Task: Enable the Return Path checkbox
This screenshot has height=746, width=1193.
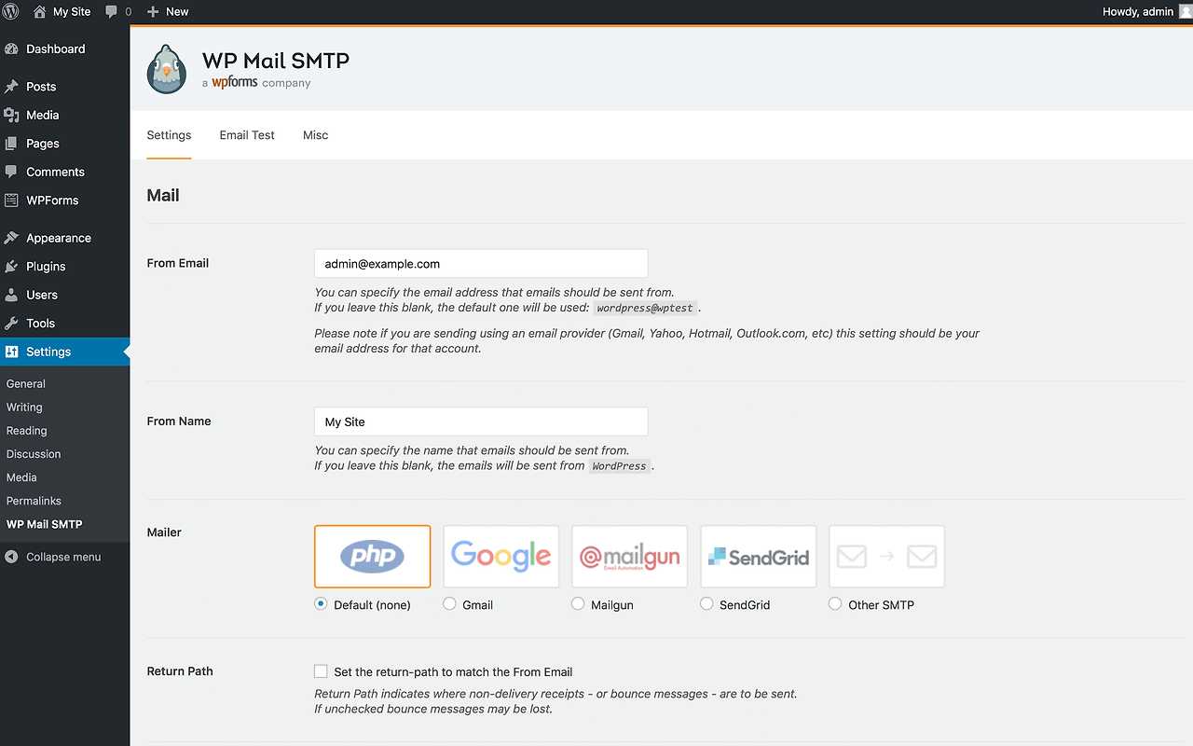Action: click(320, 670)
